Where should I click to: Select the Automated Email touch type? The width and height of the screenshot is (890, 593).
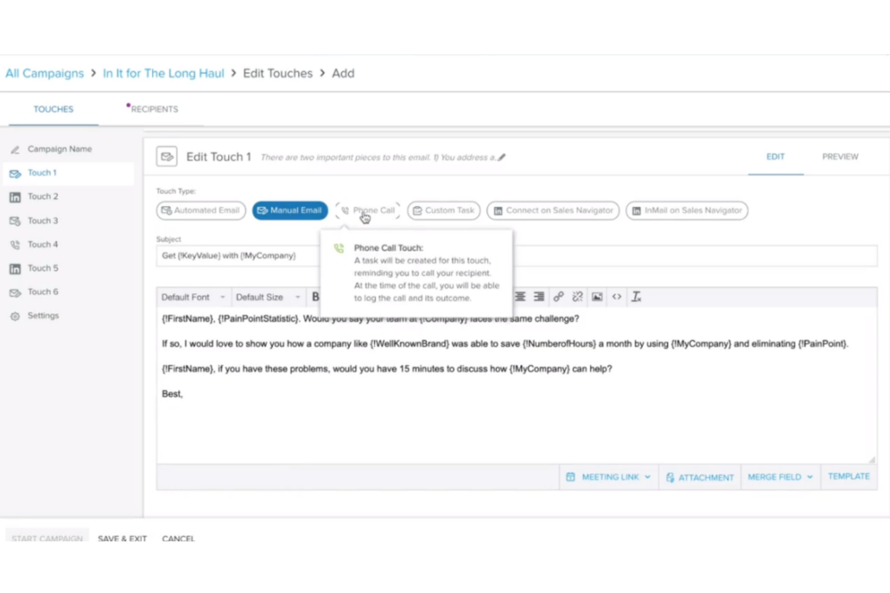click(x=200, y=210)
